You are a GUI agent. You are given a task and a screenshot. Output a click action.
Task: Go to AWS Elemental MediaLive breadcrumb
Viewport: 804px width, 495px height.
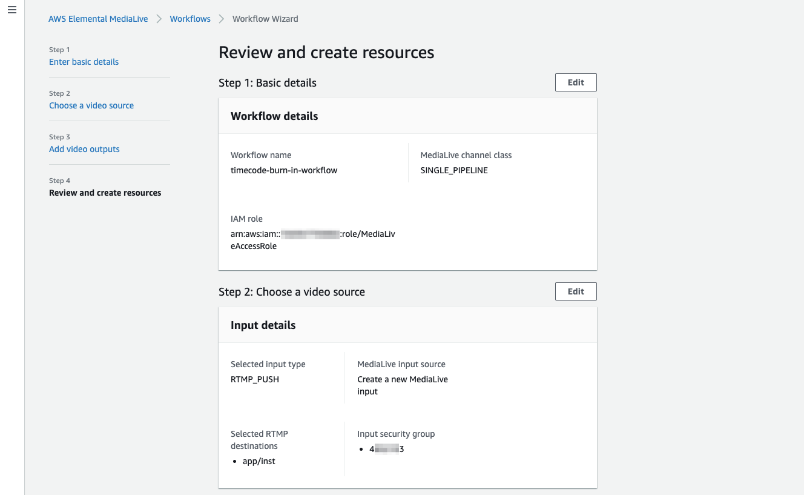98,19
